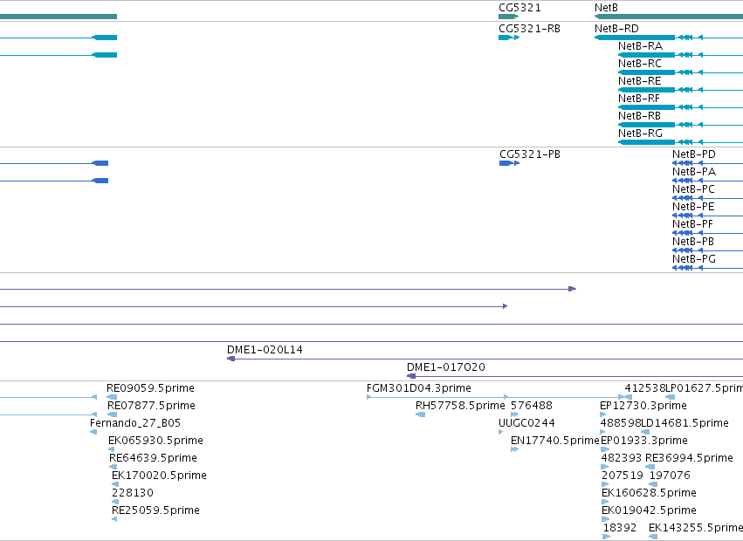Click the NetB-PB protein label
Viewport: 743px width, 541px height.
click(693, 242)
